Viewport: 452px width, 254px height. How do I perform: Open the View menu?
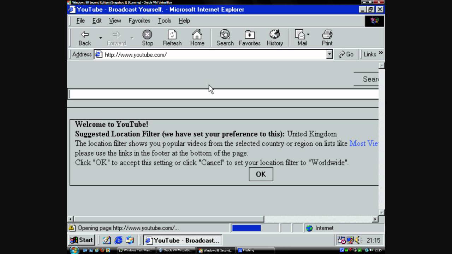coord(115,20)
